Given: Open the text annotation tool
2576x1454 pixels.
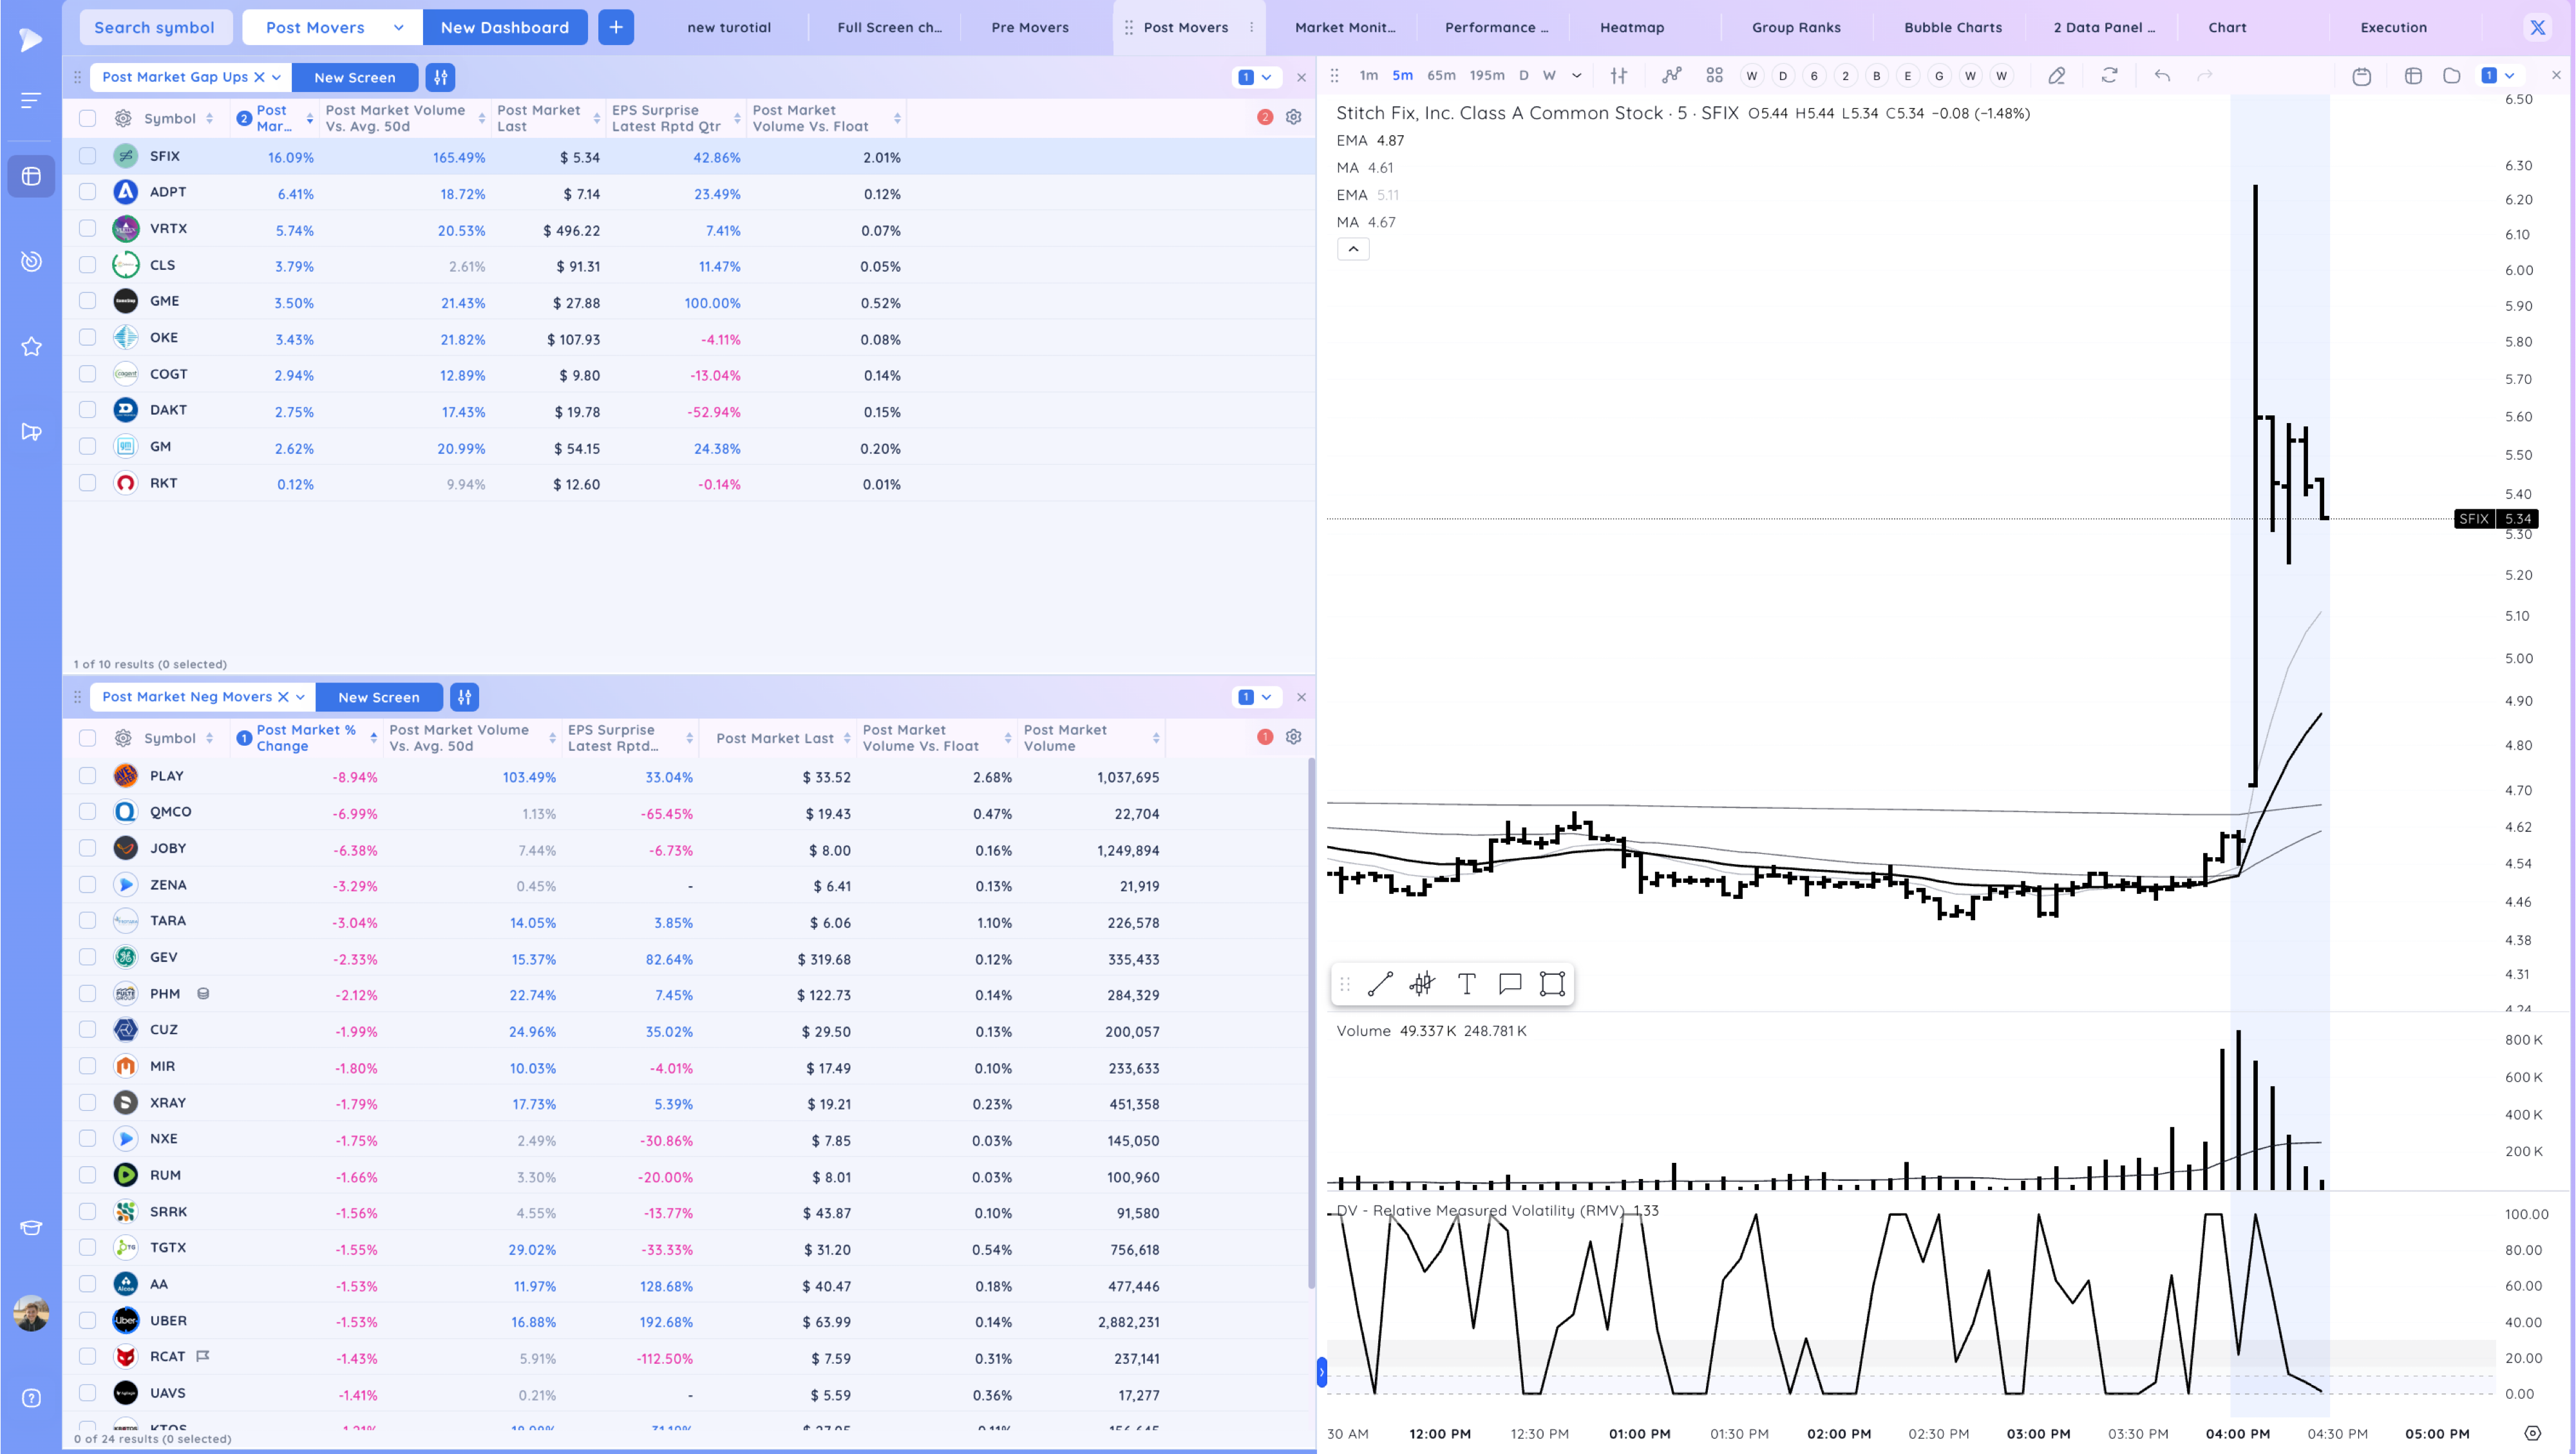Looking at the screenshot, I should (x=1466, y=984).
